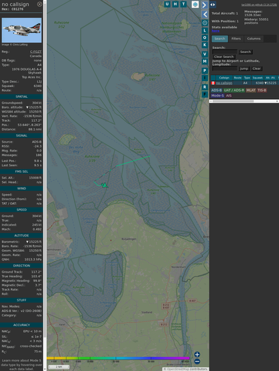The height and width of the screenshot is (371, 279).
Task: Click the U map toggle button
Action: (x=167, y=4)
